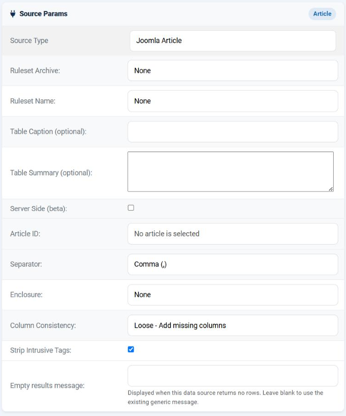This screenshot has width=346, height=416.
Task: Open the Enclosure dropdown
Action: pos(233,295)
